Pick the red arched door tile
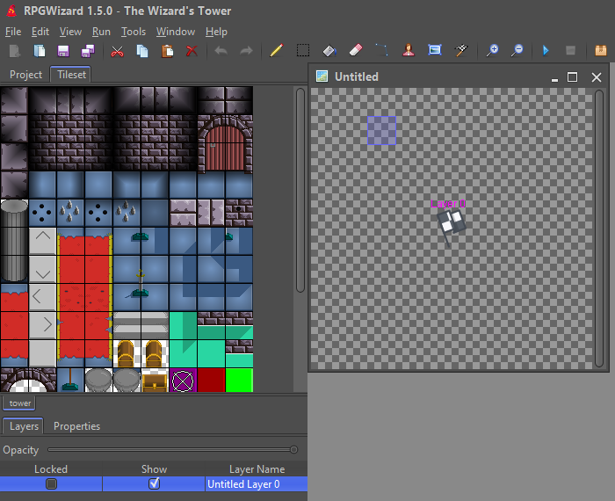 pos(225,143)
